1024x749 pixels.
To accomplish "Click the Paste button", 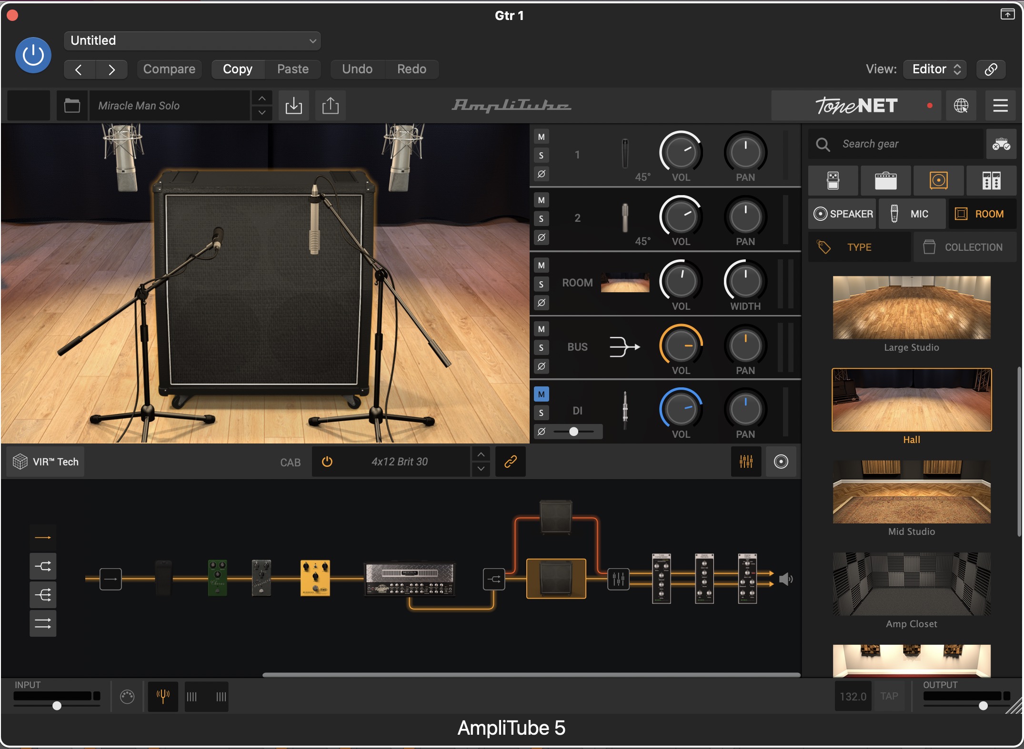I will (x=293, y=69).
